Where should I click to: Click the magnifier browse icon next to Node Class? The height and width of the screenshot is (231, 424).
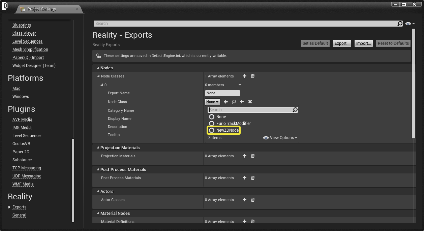(234, 102)
